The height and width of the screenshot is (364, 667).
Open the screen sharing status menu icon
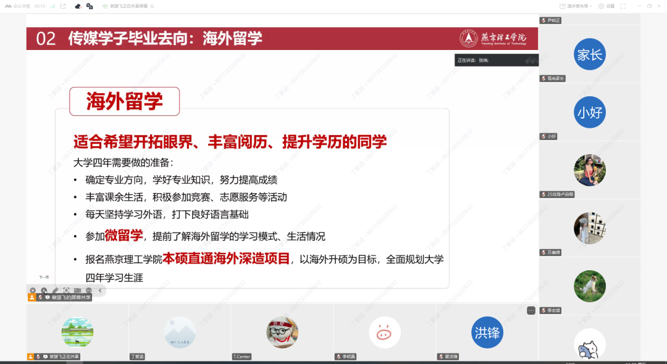[x=152, y=6]
